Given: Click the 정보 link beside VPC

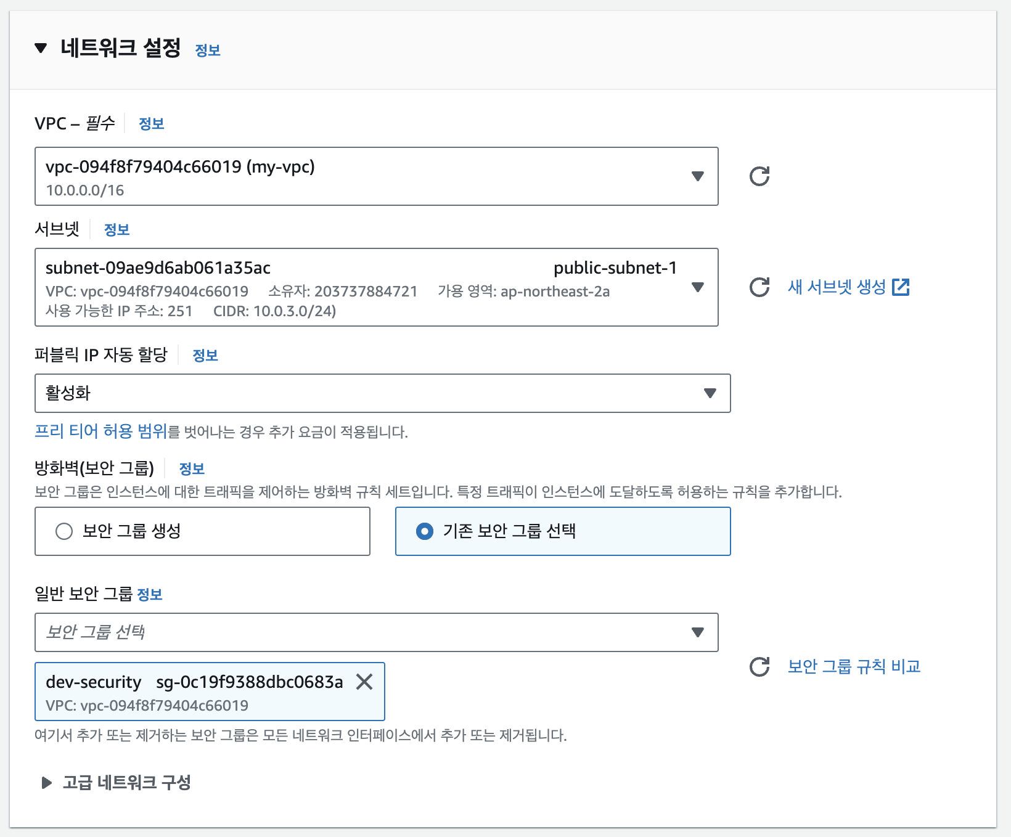Looking at the screenshot, I should pos(152,123).
